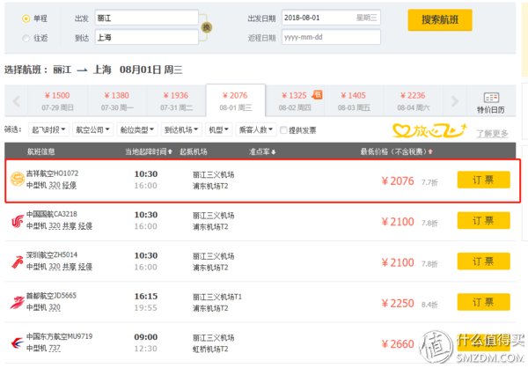Show later dates with right arrow
Viewport: 528px width, 368px height.
(455, 100)
